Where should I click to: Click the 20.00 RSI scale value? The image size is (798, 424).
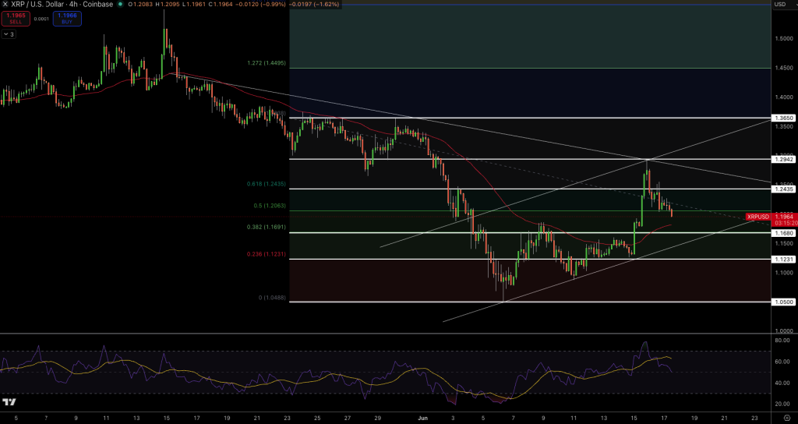782,405
